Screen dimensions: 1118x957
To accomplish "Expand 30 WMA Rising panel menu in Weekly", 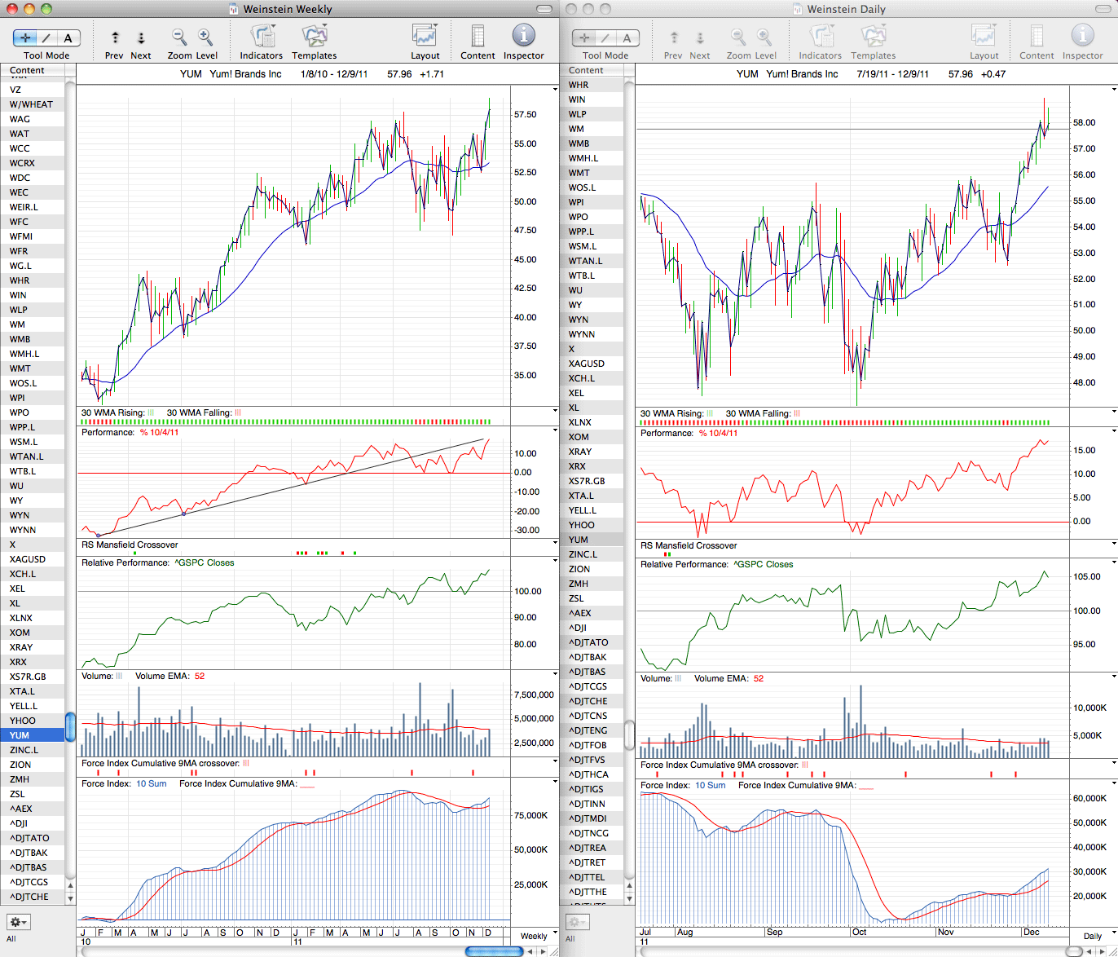I will point(555,412).
